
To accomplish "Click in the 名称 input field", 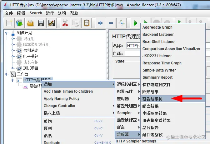I will (133, 46).
